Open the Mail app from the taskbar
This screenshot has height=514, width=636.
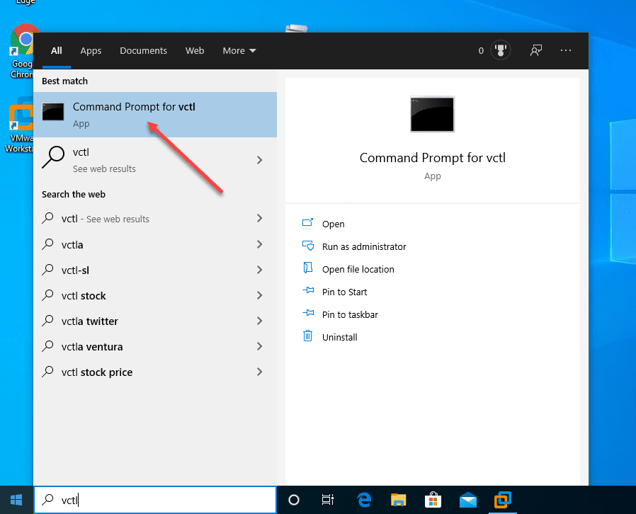[x=468, y=500]
